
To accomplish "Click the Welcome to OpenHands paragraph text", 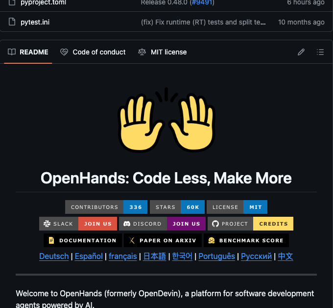I will tap(165, 299).
